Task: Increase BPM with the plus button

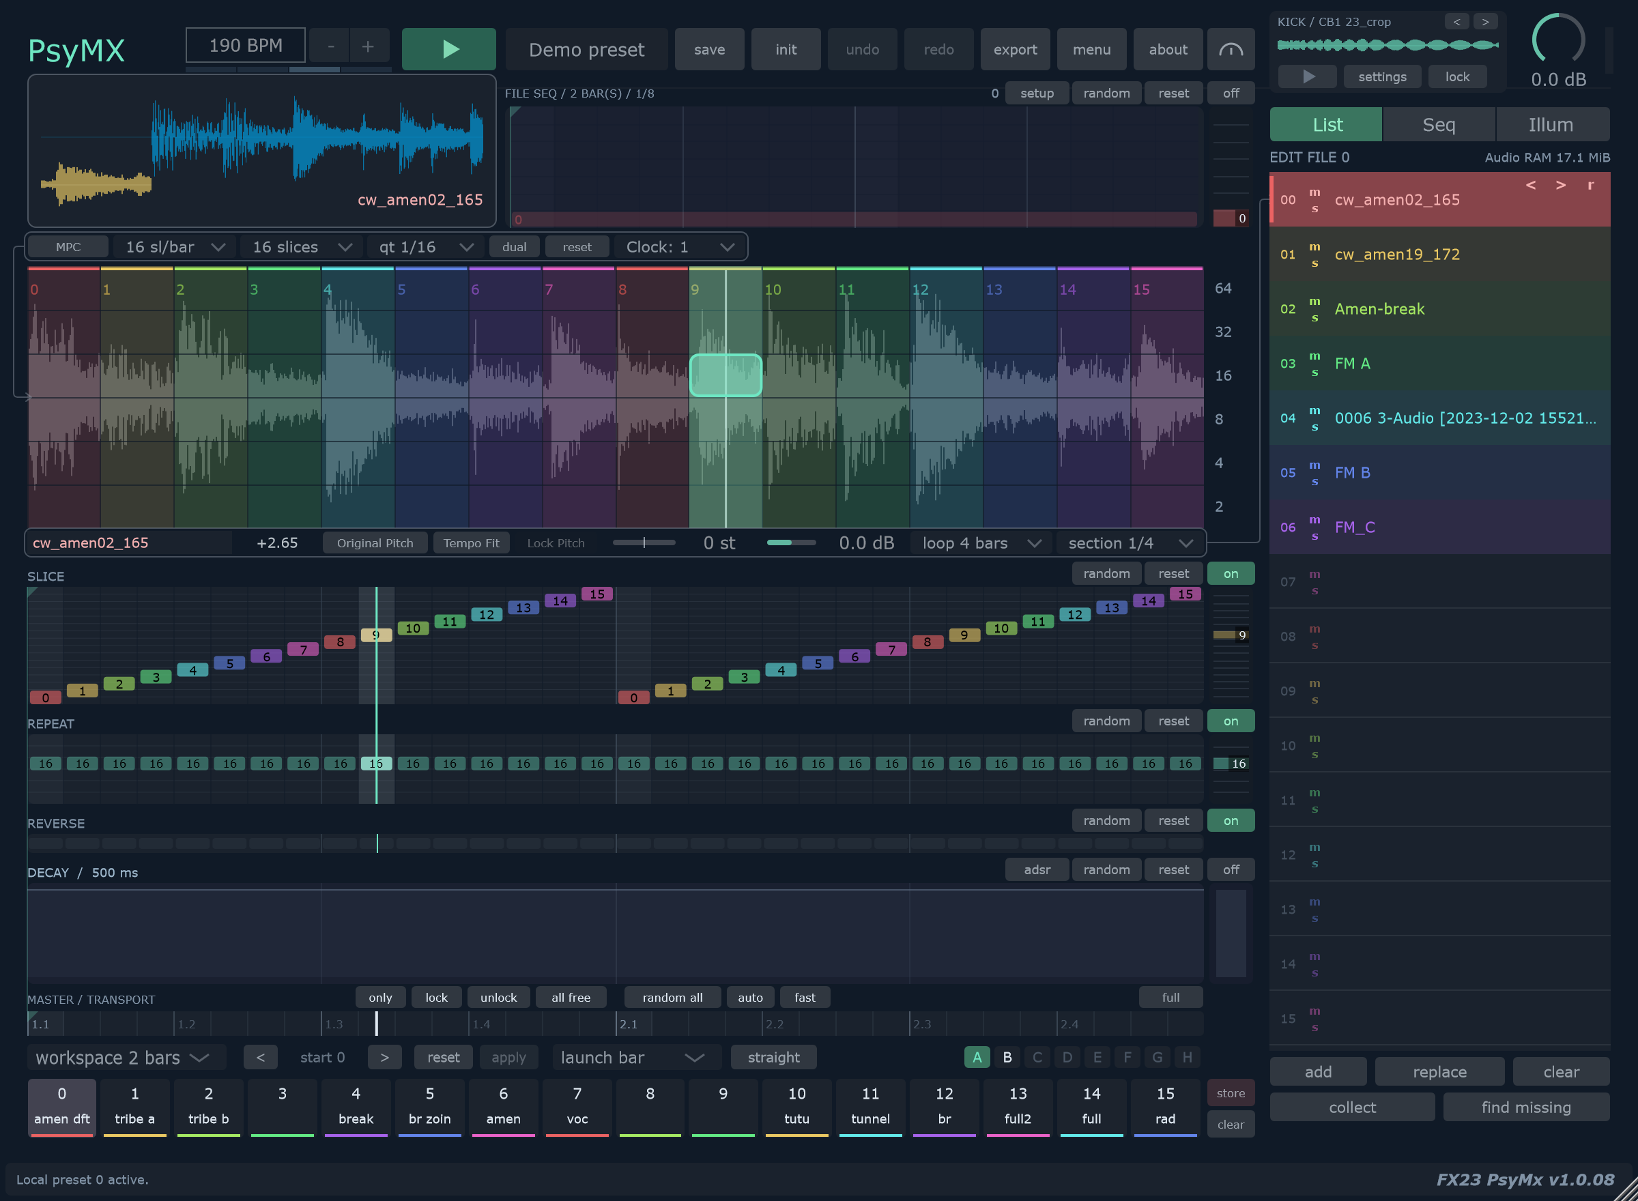Action: point(368,46)
